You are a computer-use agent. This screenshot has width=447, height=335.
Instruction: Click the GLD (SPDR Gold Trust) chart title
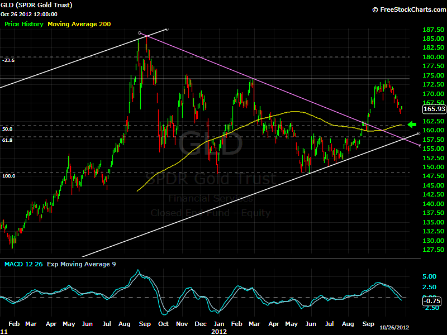point(36,5)
